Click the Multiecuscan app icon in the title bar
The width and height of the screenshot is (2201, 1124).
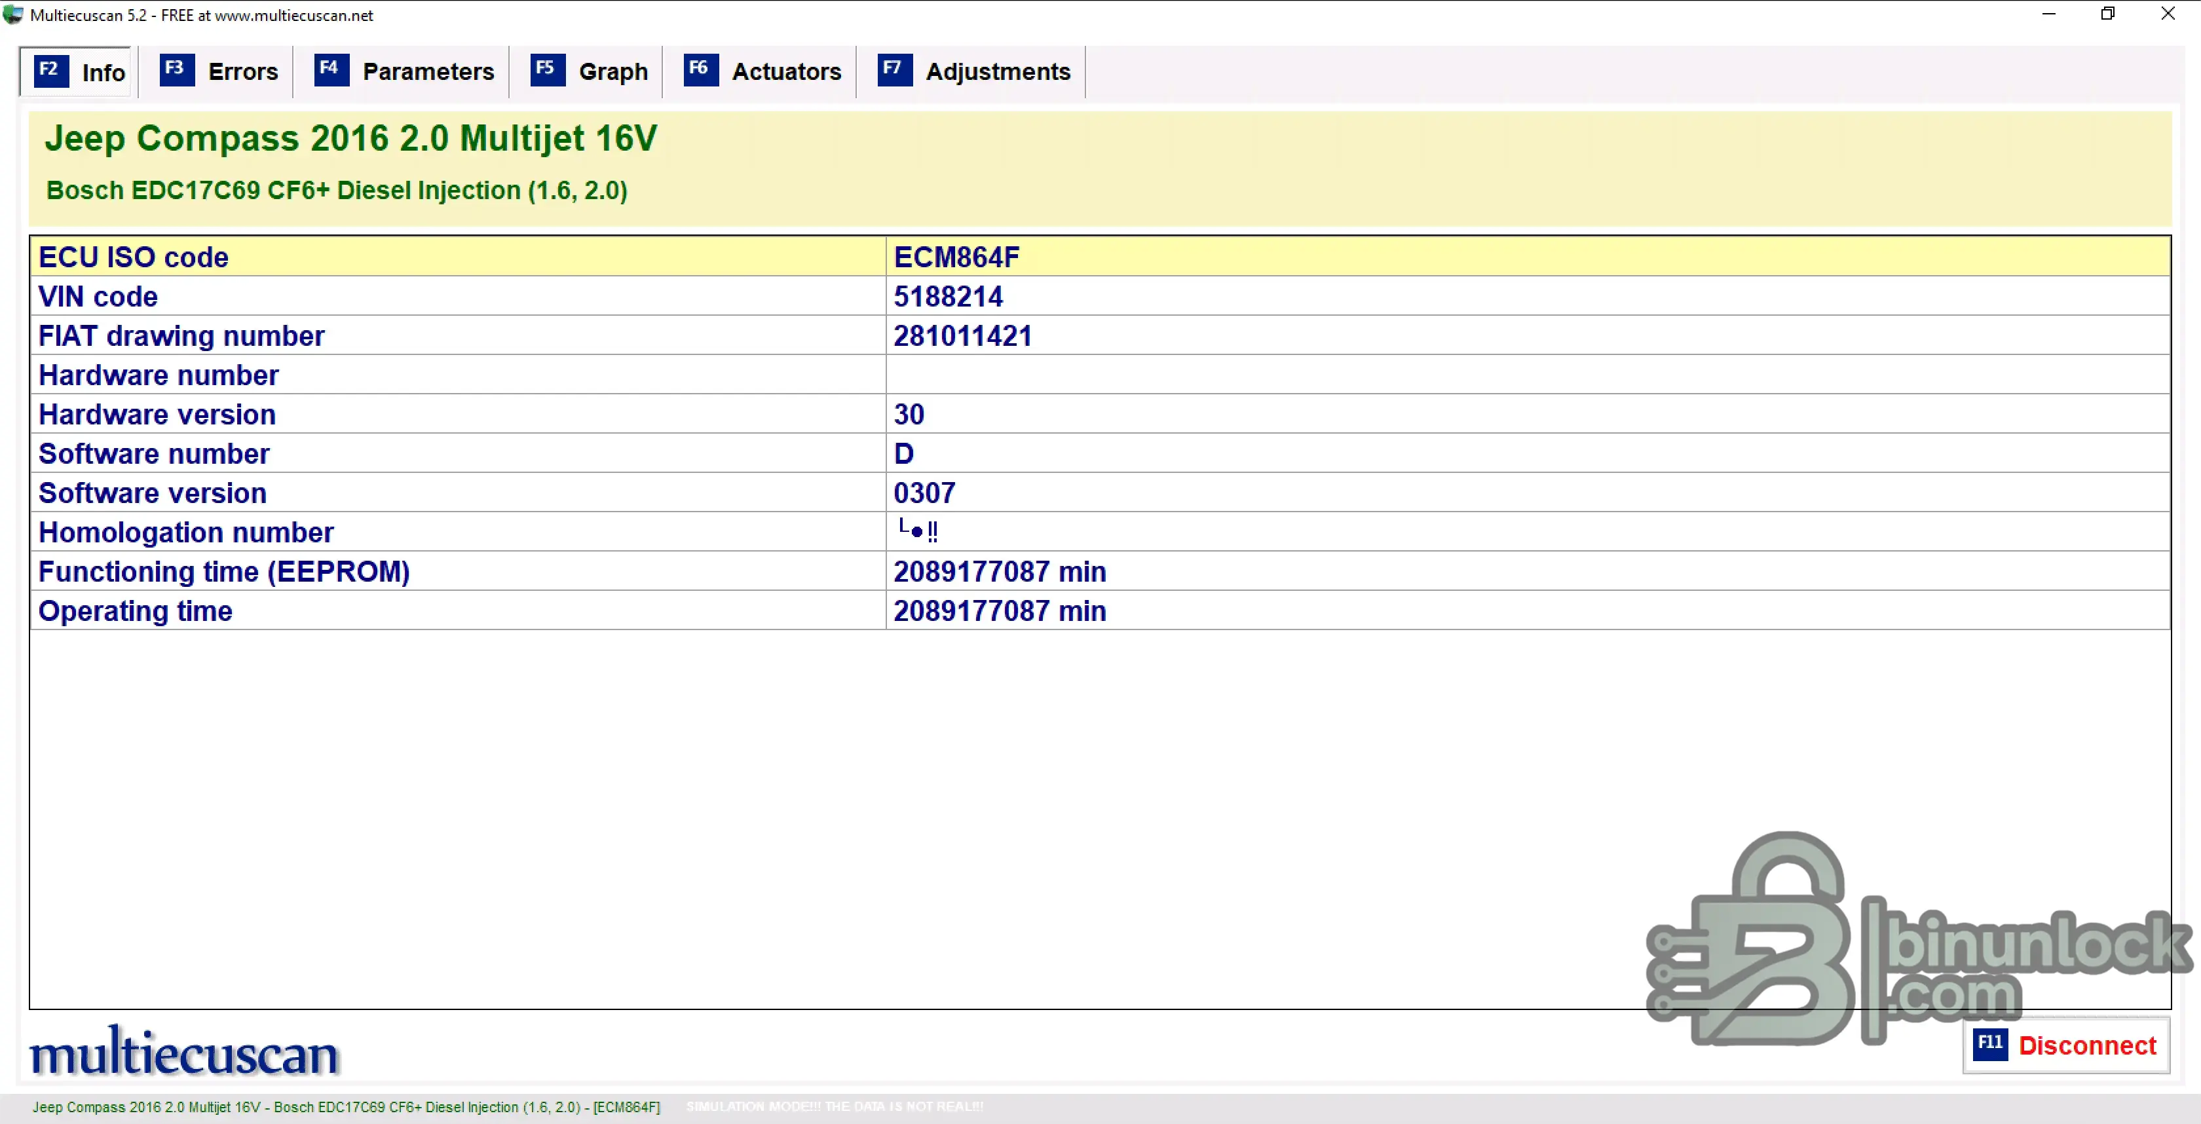pyautogui.click(x=13, y=14)
